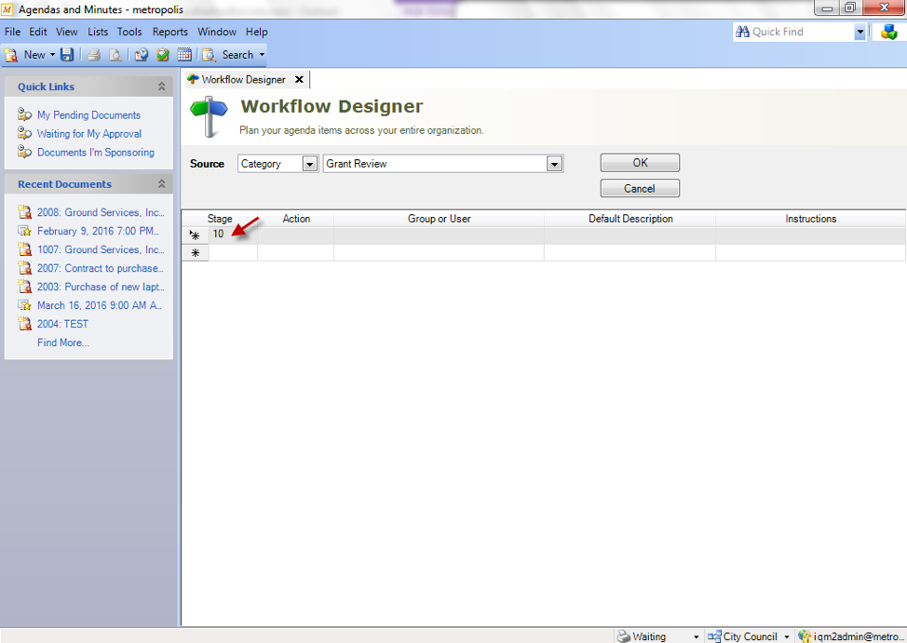Open the File menu
Image resolution: width=907 pixels, height=643 pixels.
pos(12,32)
